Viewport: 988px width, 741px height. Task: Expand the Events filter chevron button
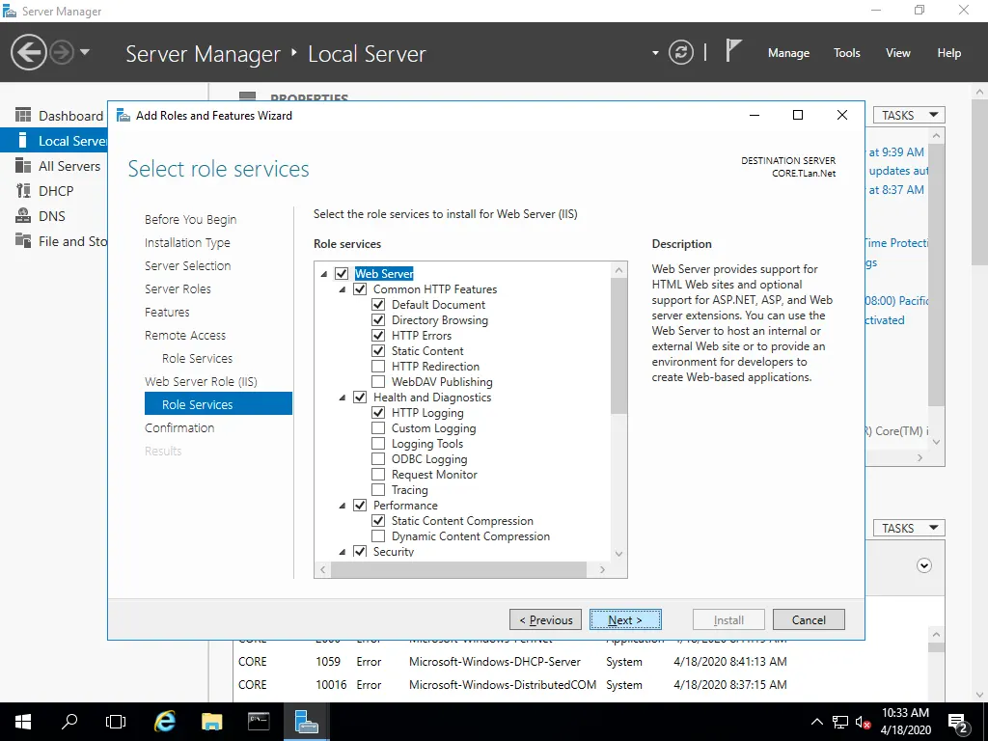click(923, 565)
